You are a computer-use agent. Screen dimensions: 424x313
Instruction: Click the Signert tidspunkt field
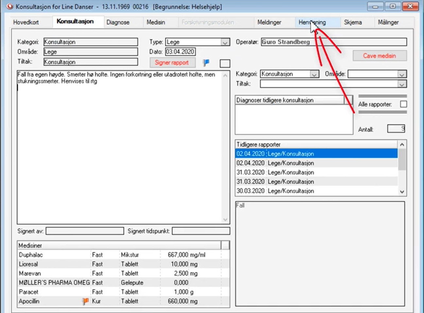(x=201, y=231)
